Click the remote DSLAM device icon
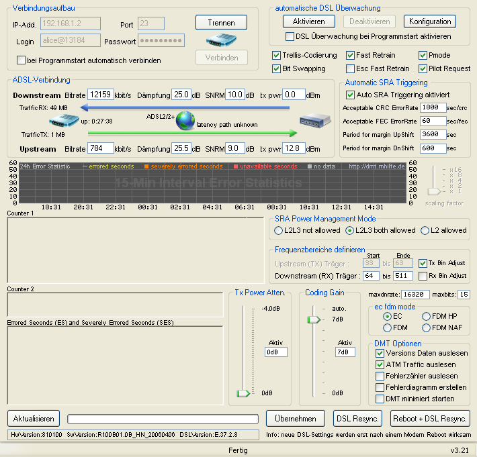The height and width of the screenshot is (457, 477). point(316,121)
